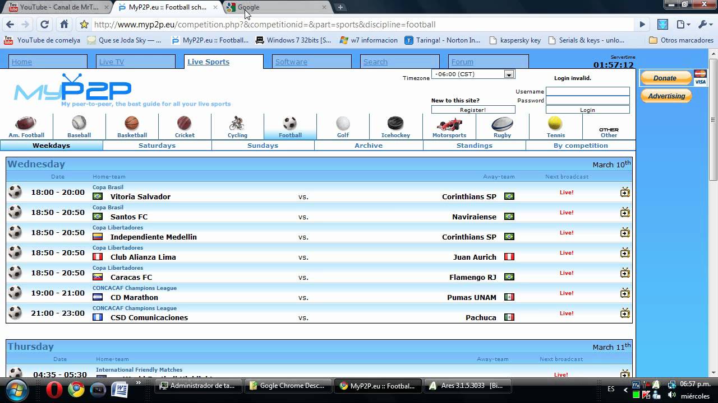Viewport: 718px width, 403px height.
Task: Open the Standings section
Action: [x=475, y=146]
